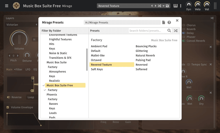Click the magnifier search icon

click(x=169, y=30)
